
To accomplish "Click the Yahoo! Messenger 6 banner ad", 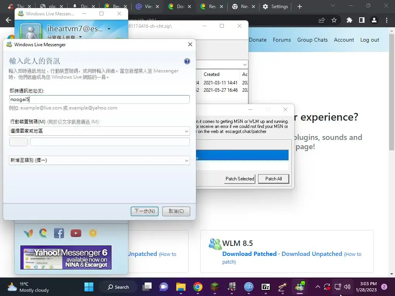I will point(66,257).
